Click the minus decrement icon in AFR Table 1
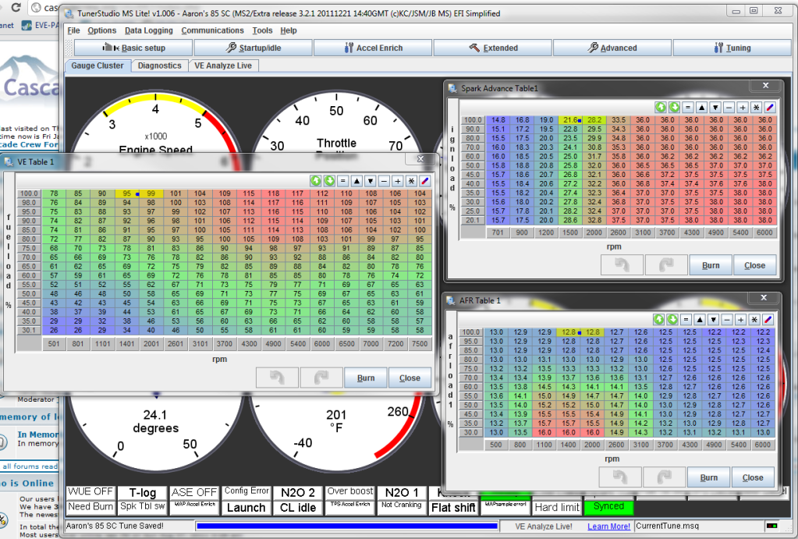Viewport: 798px width, 539px height. click(725, 320)
